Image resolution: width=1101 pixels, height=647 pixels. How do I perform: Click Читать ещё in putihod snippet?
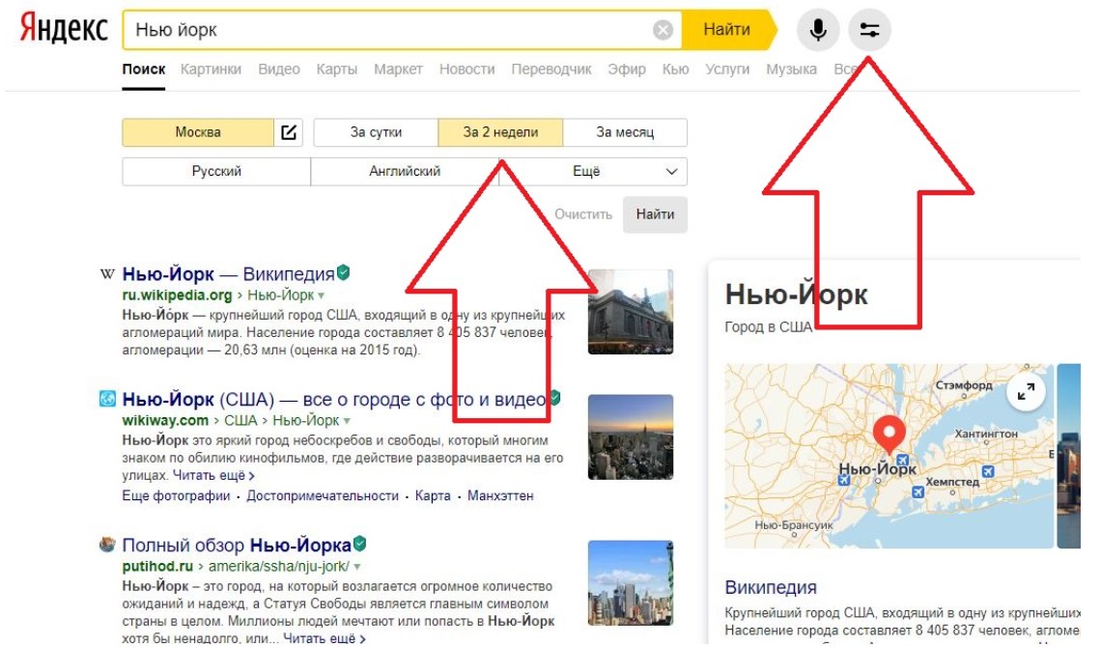(325, 638)
